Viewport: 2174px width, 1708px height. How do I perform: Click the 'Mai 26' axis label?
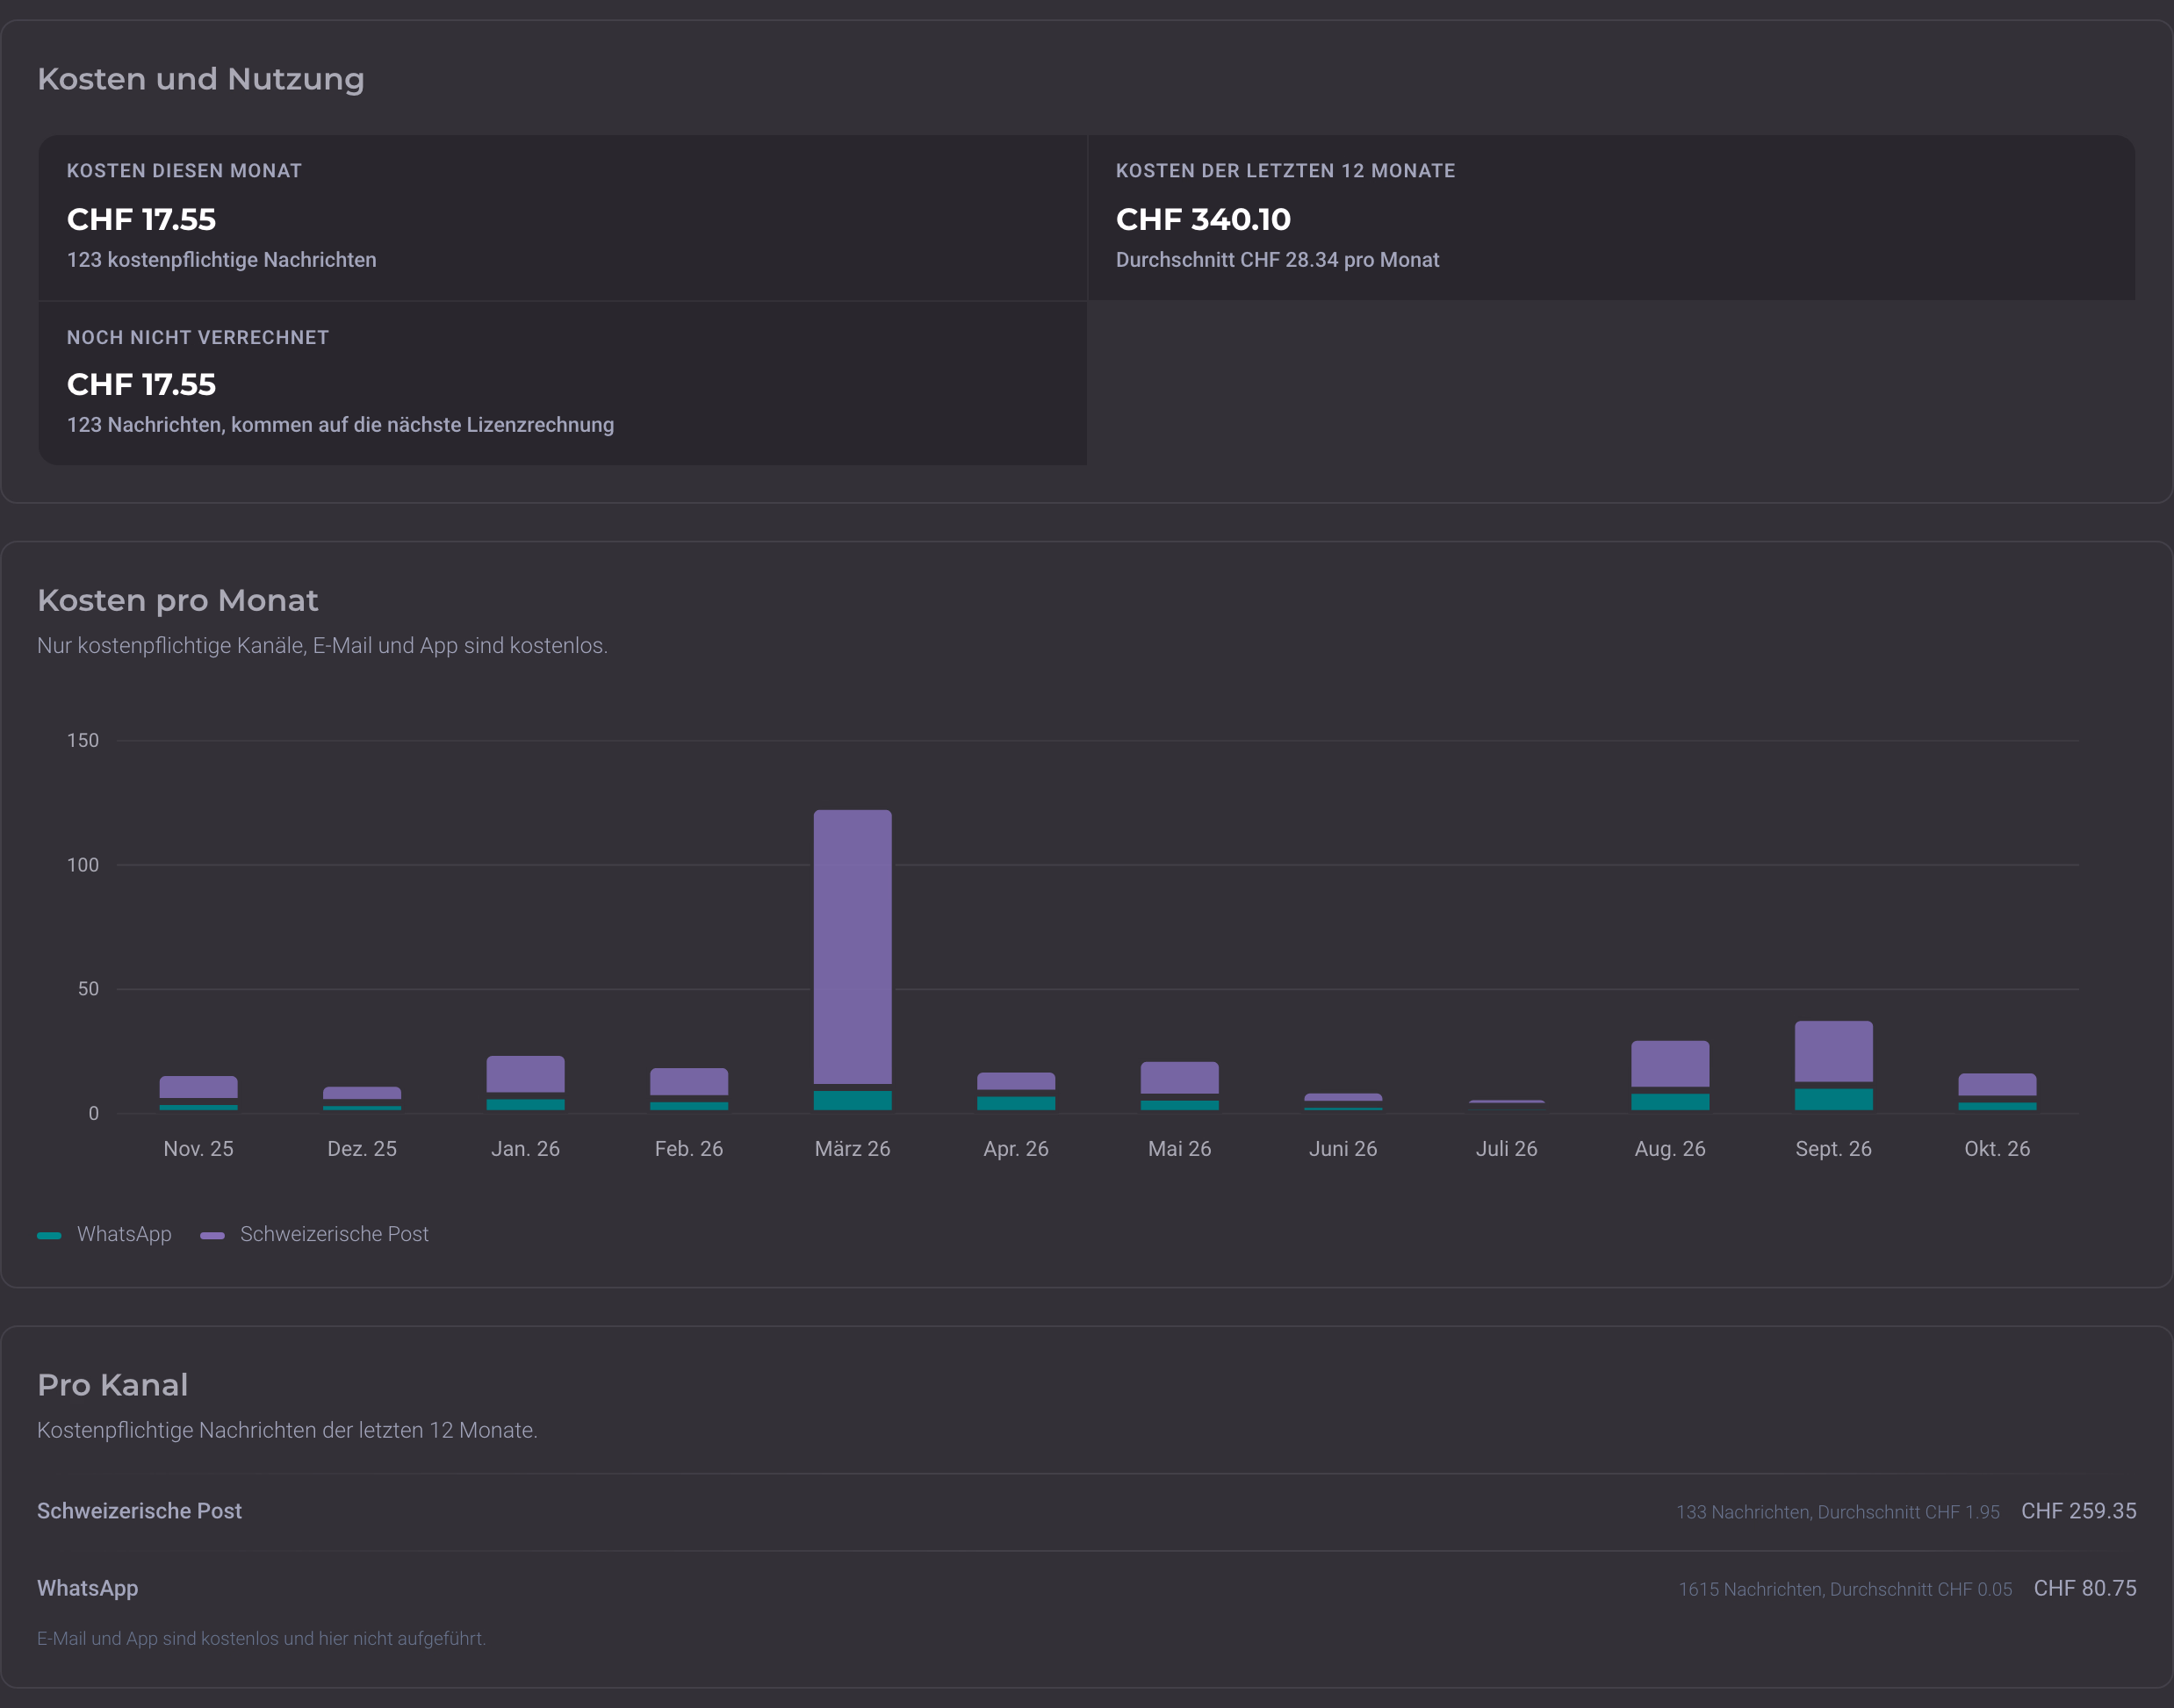tap(1179, 1149)
